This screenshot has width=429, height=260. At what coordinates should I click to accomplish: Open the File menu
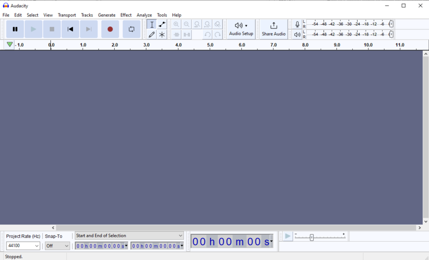click(x=6, y=15)
